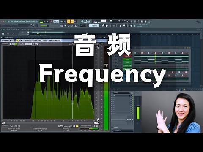Toggle yellow button beside Metering value

[x=77, y=126]
